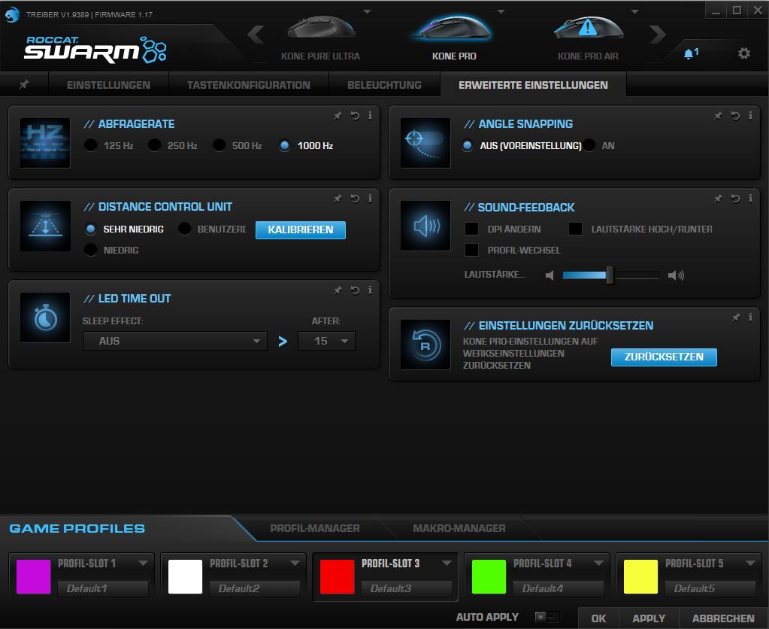The width and height of the screenshot is (769, 629).
Task: Switch to Beleuchtung tab
Action: click(x=385, y=85)
